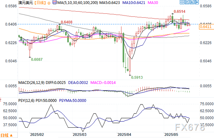Click the PSYMA:50.0000 value
The image size is (214, 138).
coord(73,101)
